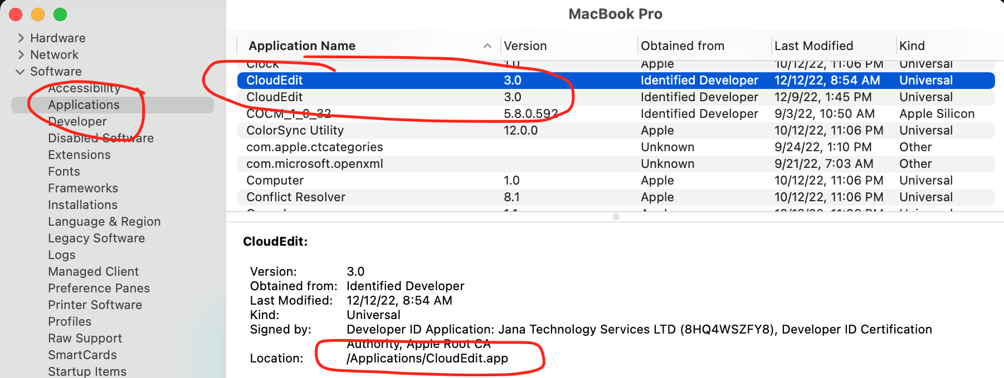Open Frameworks in the sidebar
The image size is (1004, 378).
pos(83,188)
